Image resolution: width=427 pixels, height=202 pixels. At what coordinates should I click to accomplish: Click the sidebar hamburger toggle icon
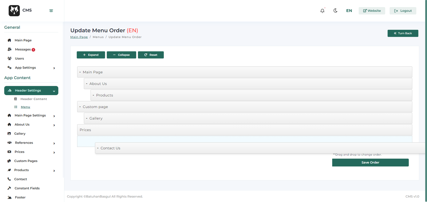(51, 11)
